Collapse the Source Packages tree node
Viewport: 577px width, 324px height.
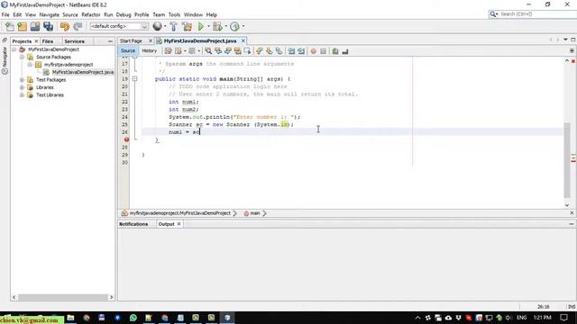tap(22, 57)
